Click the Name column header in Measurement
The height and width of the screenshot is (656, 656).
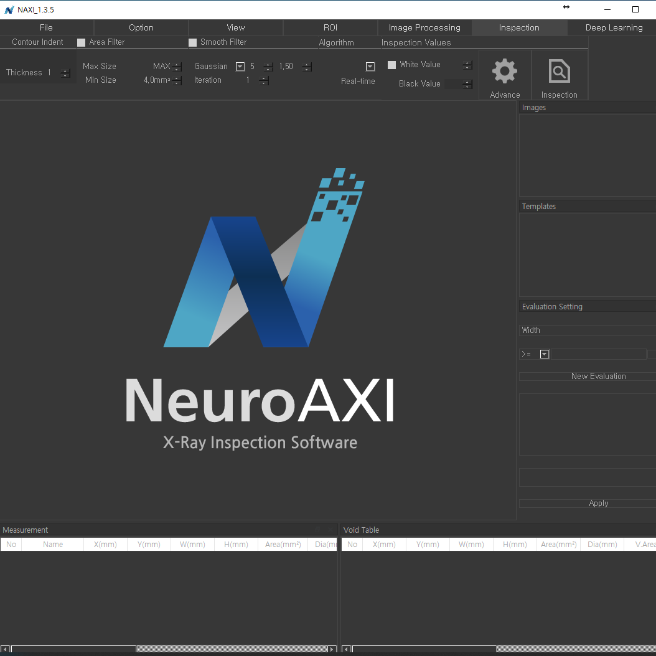tap(53, 545)
